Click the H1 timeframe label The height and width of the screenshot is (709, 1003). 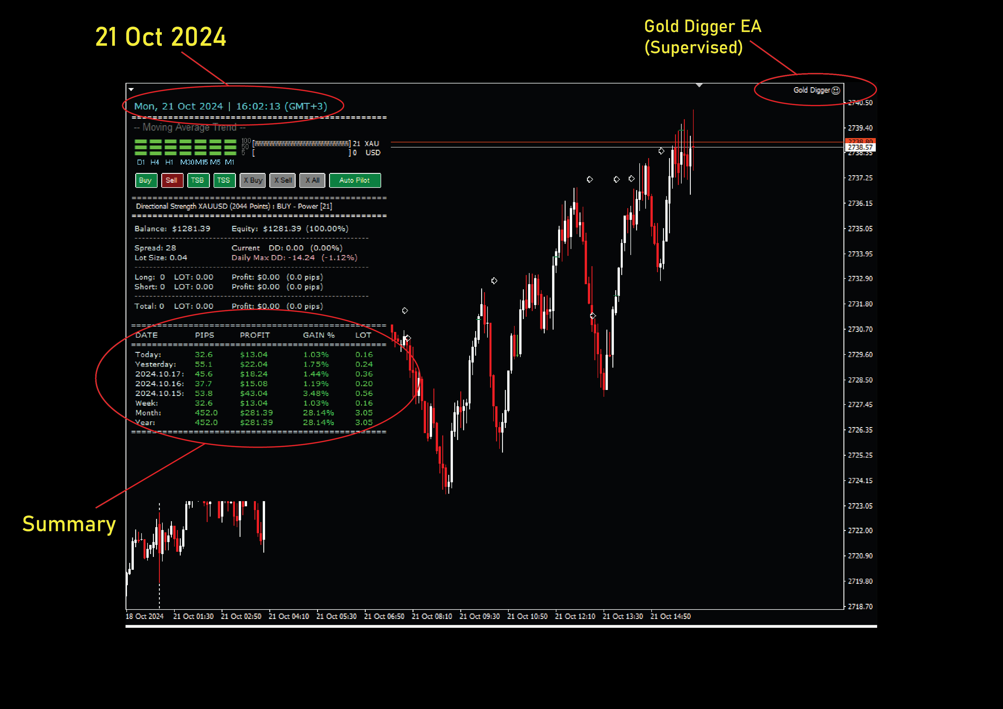[169, 162]
